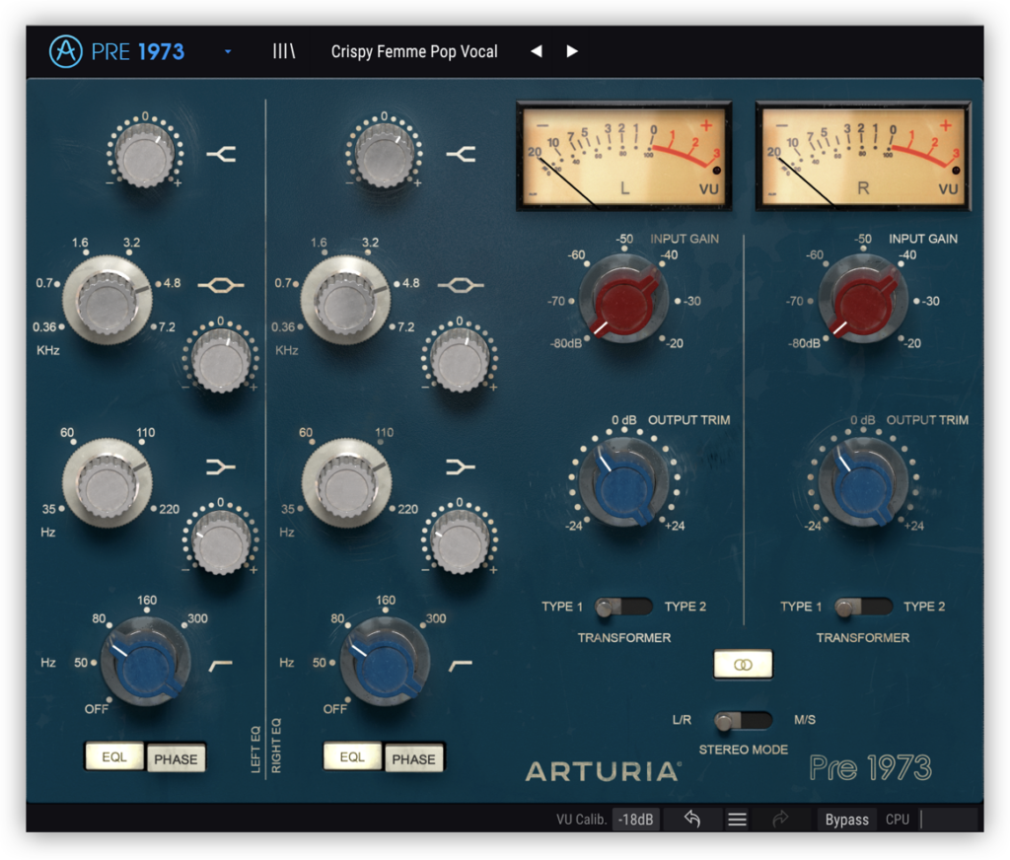Screen dimensions: 1010x860
Task: Click left EQ high shelf curve icon
Action: tap(222, 154)
